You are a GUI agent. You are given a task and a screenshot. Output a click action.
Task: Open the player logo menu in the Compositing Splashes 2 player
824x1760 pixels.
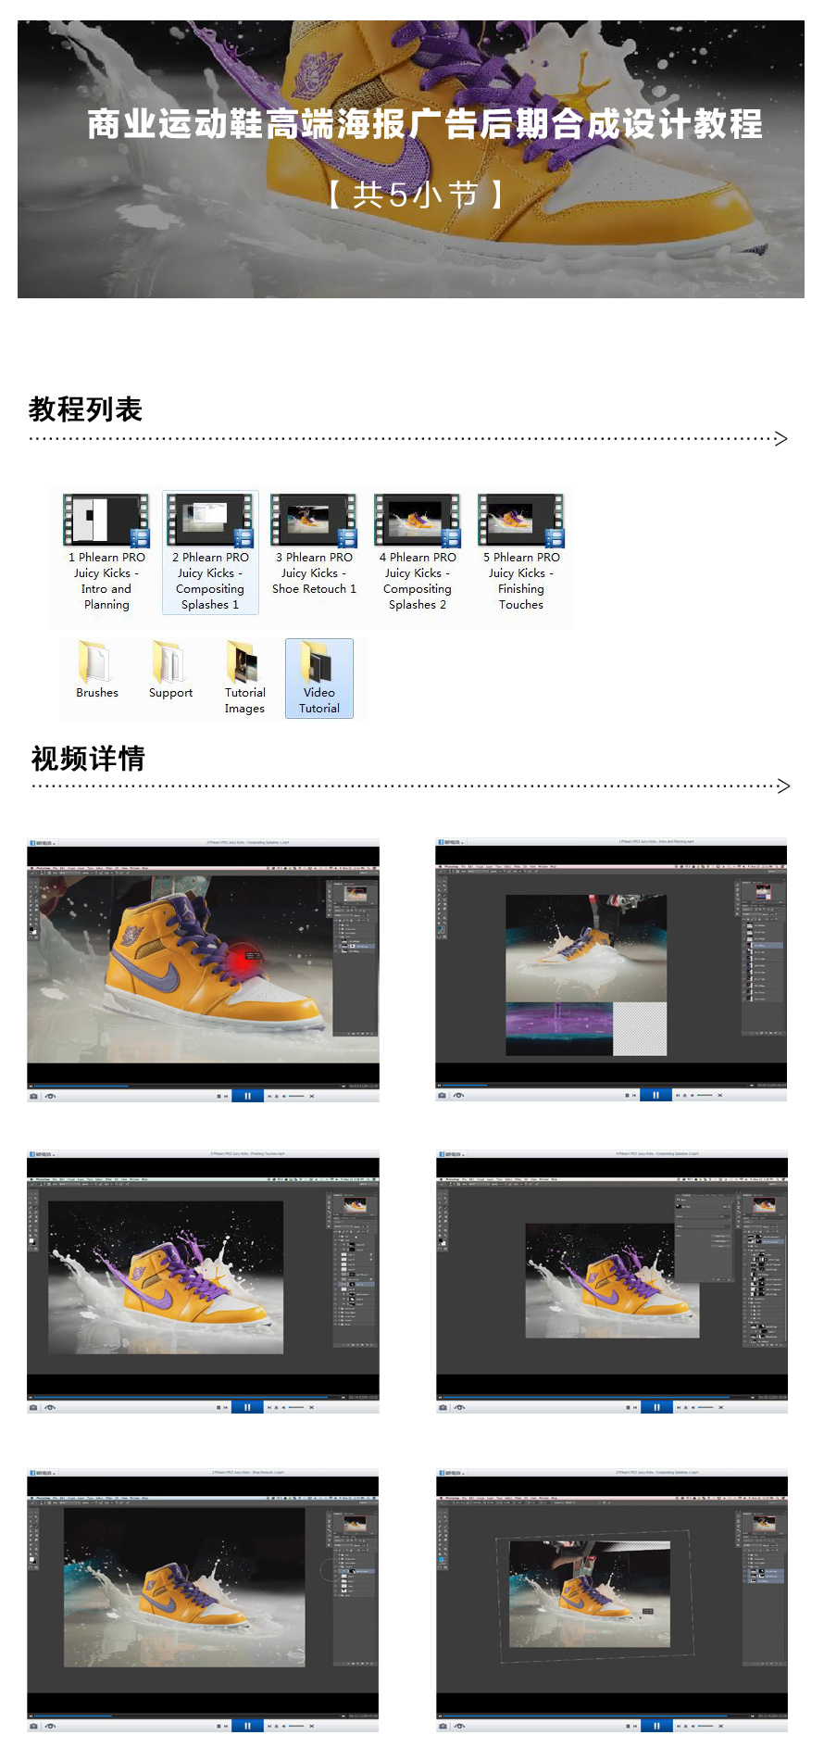point(452,1154)
